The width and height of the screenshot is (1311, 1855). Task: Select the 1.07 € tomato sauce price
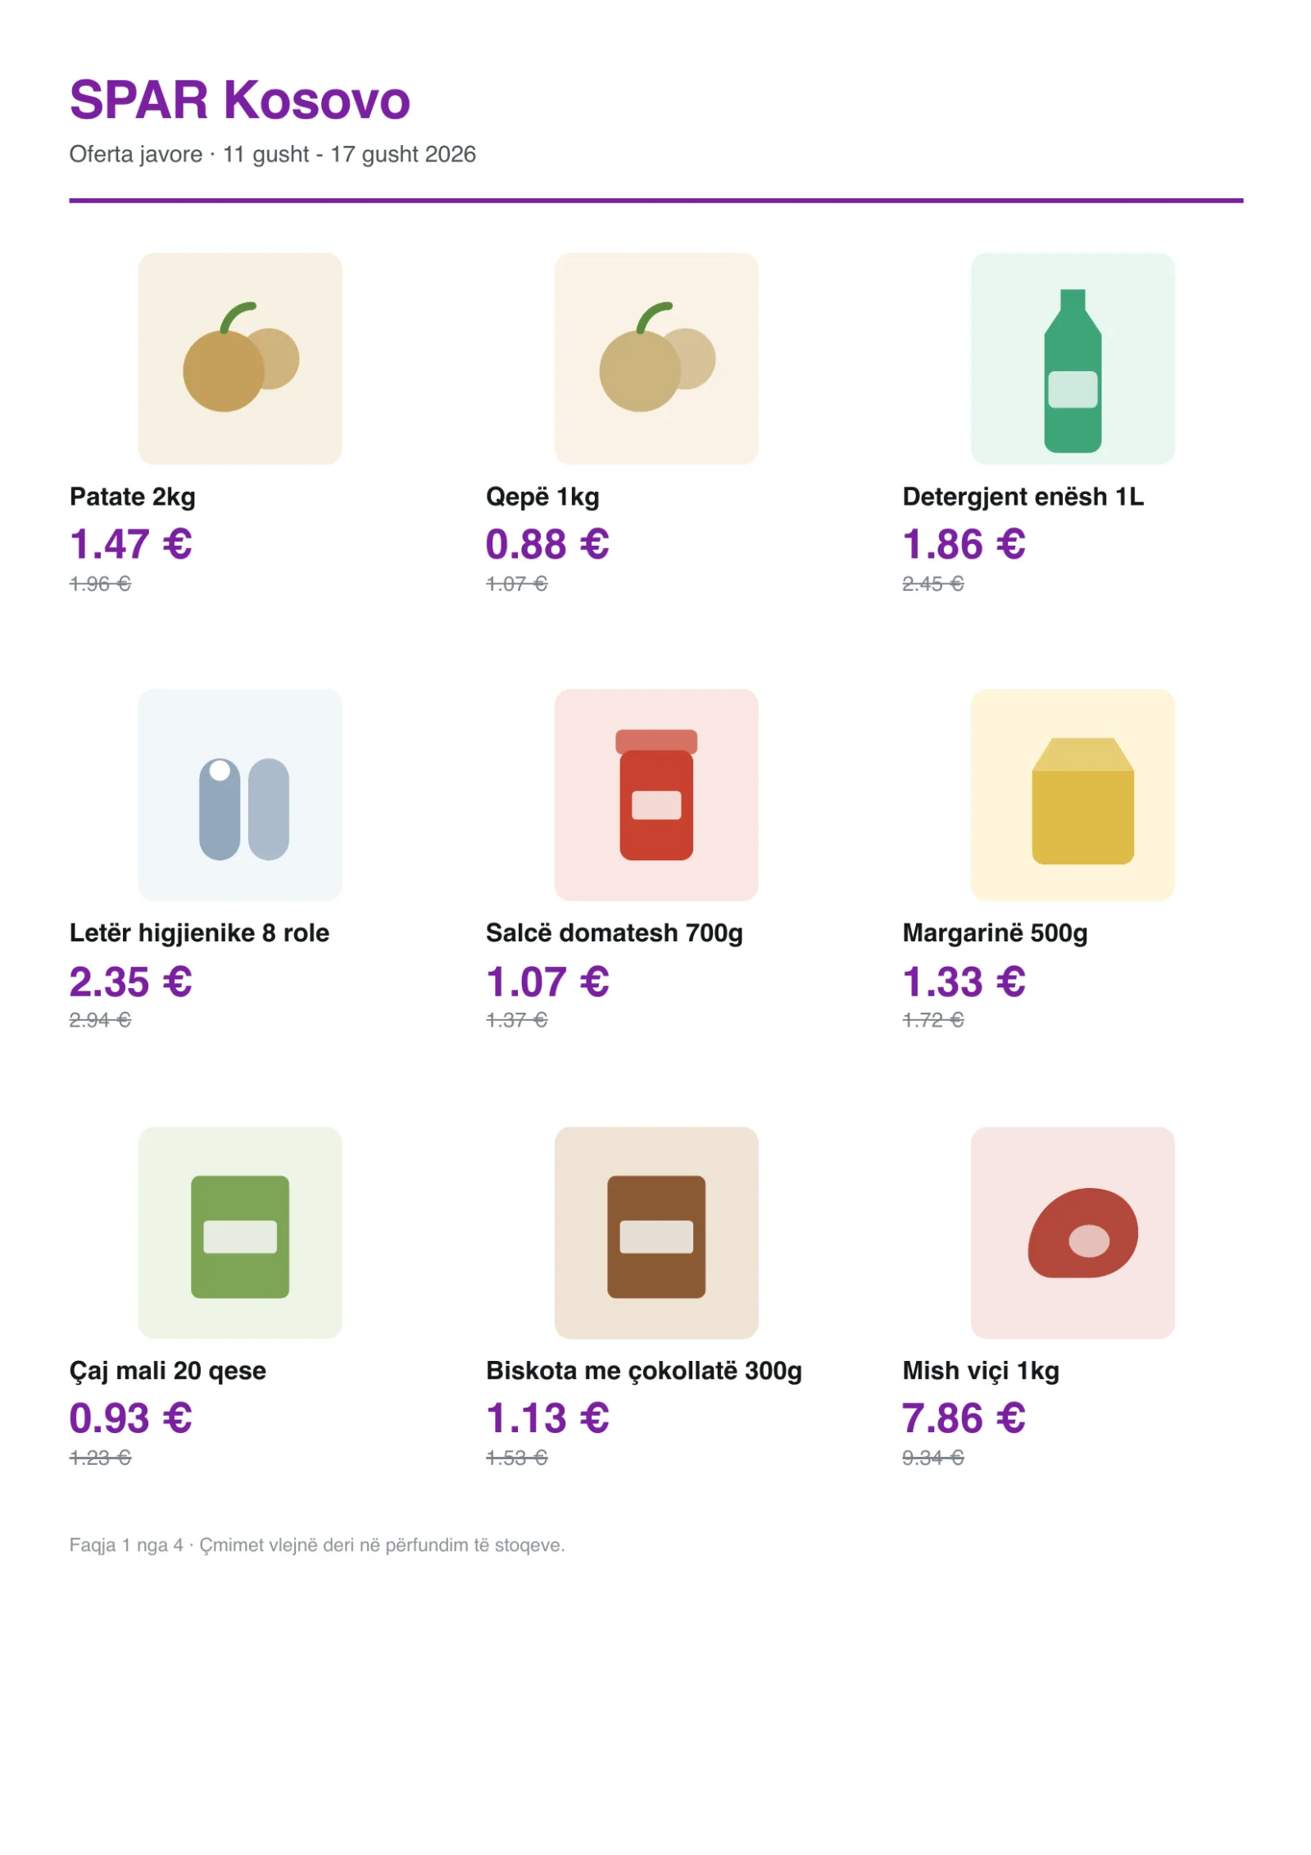(x=547, y=981)
